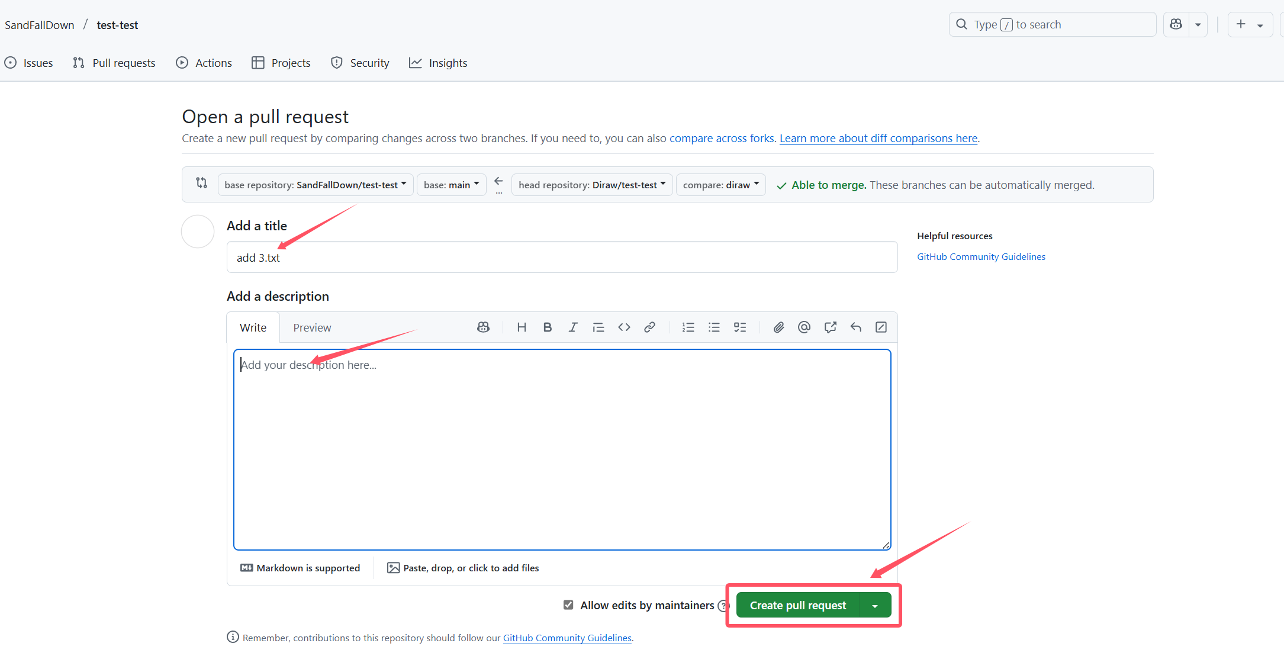Toggle Allow edits by maintainers checkbox

click(568, 605)
